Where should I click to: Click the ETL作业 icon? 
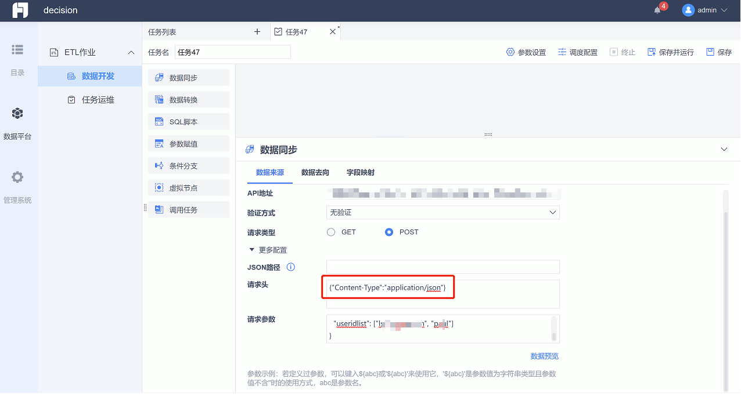[x=54, y=53]
